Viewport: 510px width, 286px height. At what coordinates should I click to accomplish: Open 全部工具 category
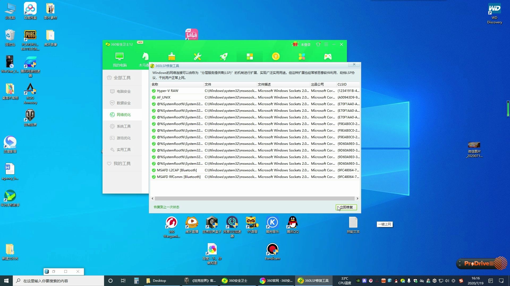(122, 78)
